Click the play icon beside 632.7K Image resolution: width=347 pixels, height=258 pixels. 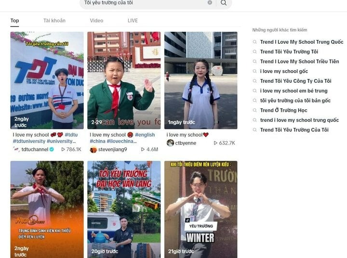pos(215,143)
